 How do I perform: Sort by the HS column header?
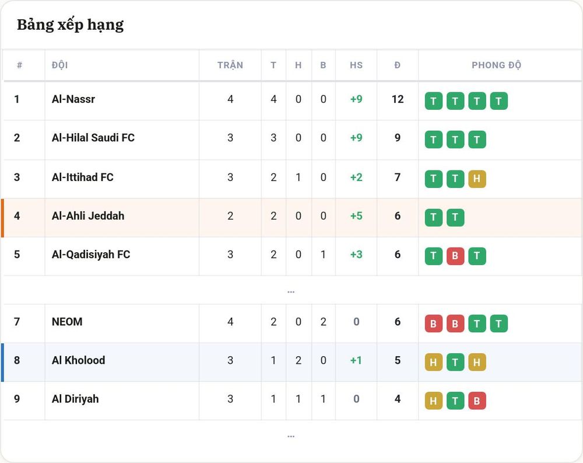pyautogui.click(x=356, y=65)
